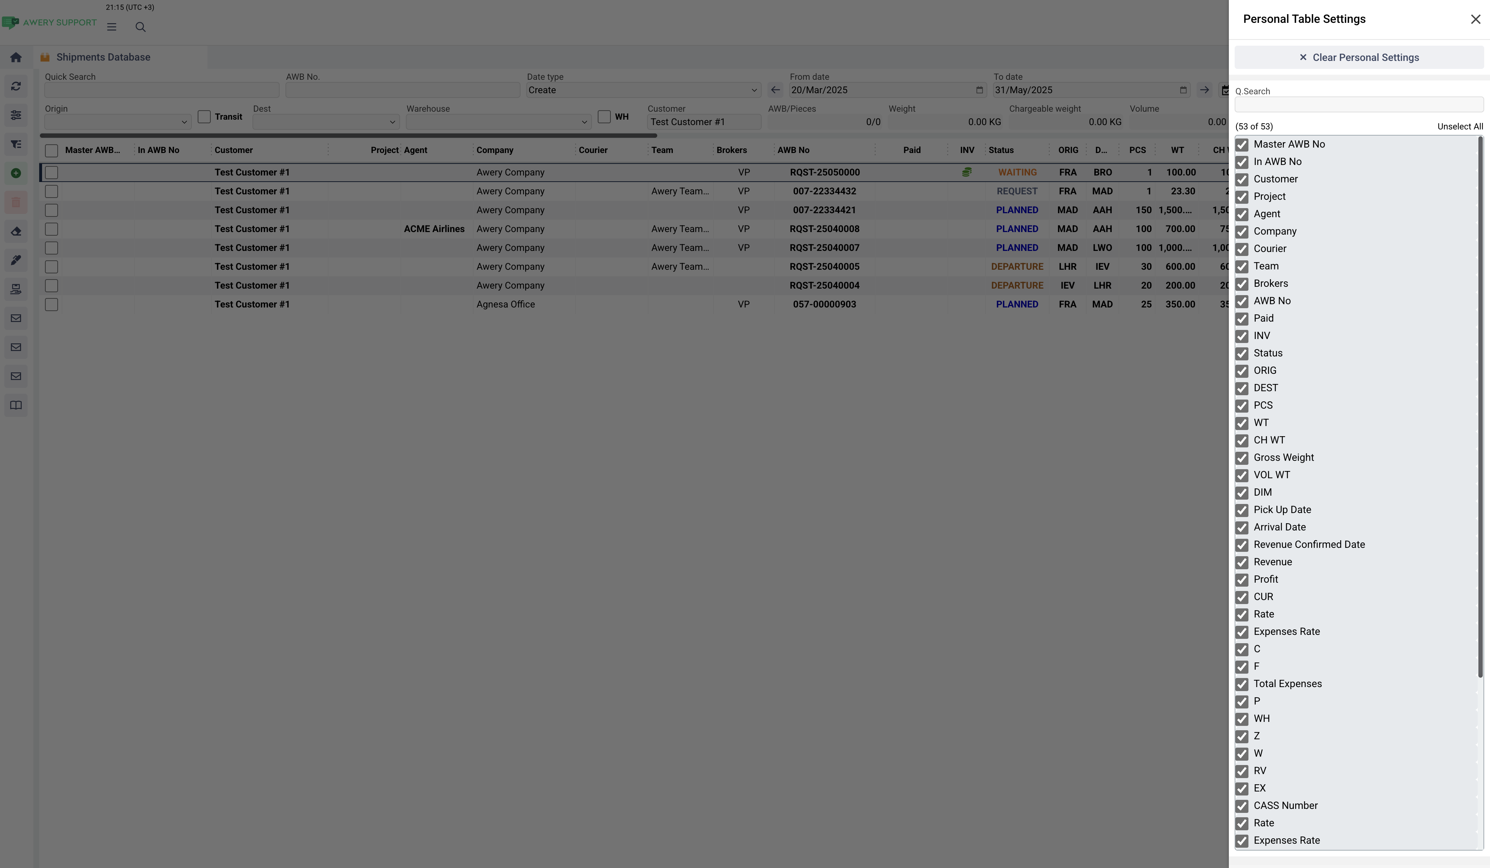Screen dimensions: 1490x868
Task: Open the search magnifier icon in header
Action: tap(140, 27)
